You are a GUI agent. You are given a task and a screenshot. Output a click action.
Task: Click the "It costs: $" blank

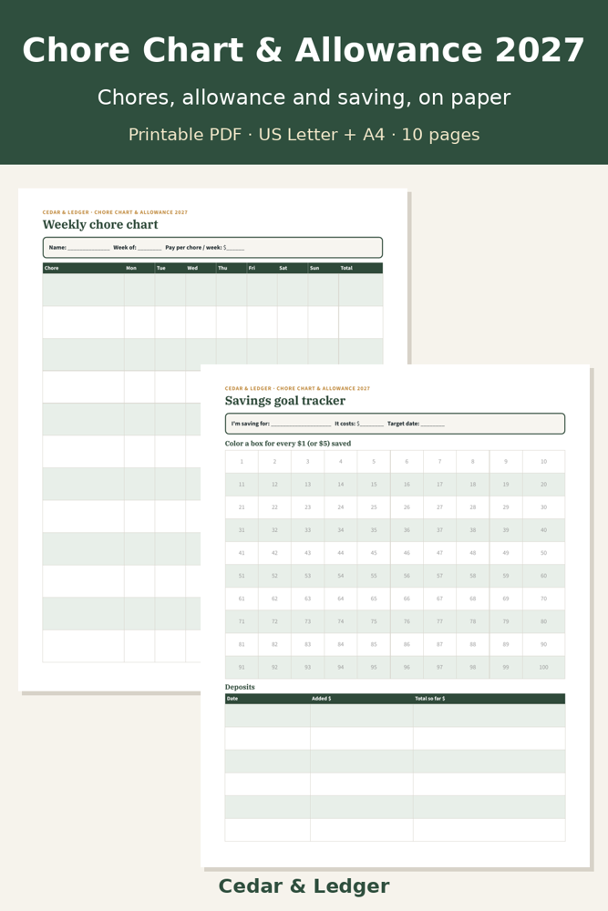pyautogui.click(x=372, y=424)
